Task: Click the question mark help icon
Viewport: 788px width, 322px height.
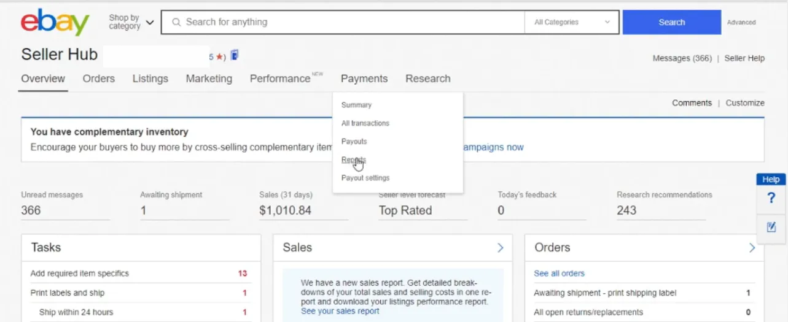Action: [771, 198]
